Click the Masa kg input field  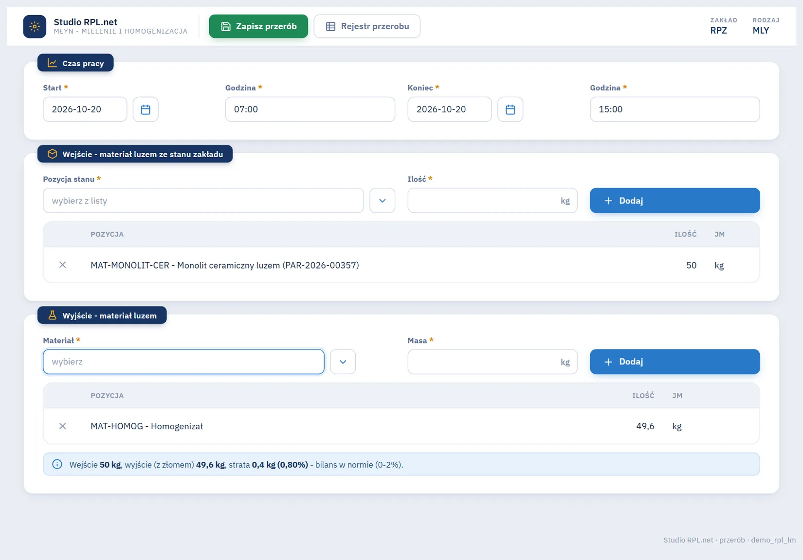pyautogui.click(x=493, y=362)
